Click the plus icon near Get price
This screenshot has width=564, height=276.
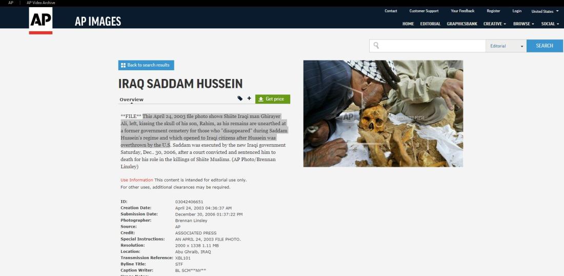(249, 98)
